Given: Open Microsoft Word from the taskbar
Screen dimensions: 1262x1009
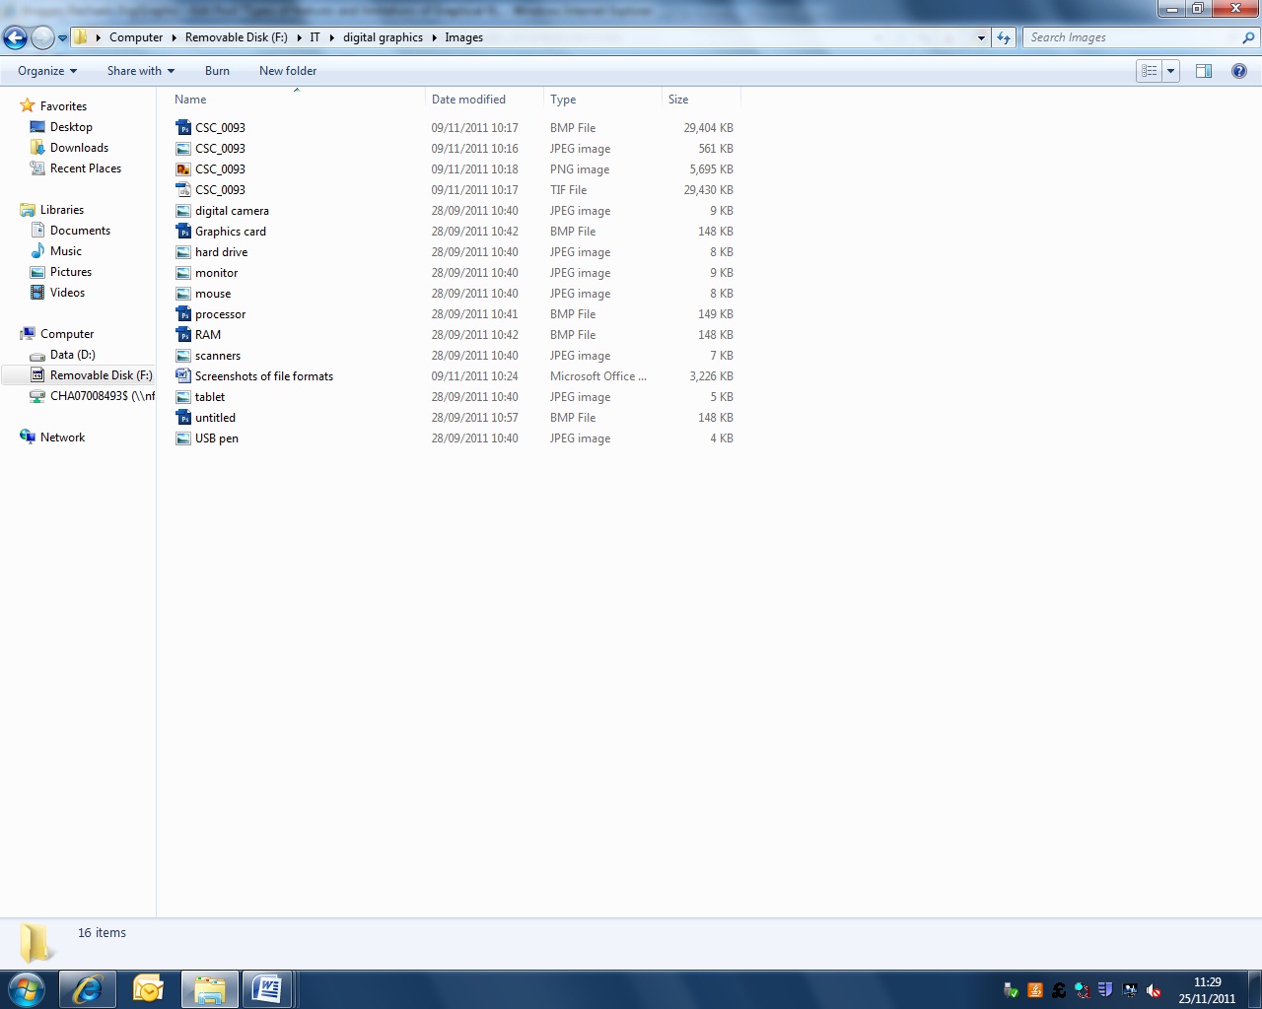Looking at the screenshot, I should (267, 989).
